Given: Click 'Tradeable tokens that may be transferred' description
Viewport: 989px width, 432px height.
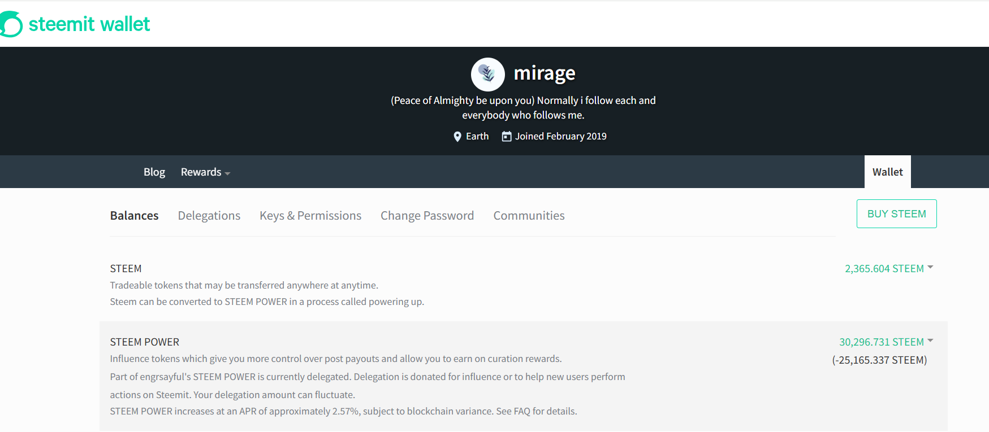Looking at the screenshot, I should coord(244,285).
